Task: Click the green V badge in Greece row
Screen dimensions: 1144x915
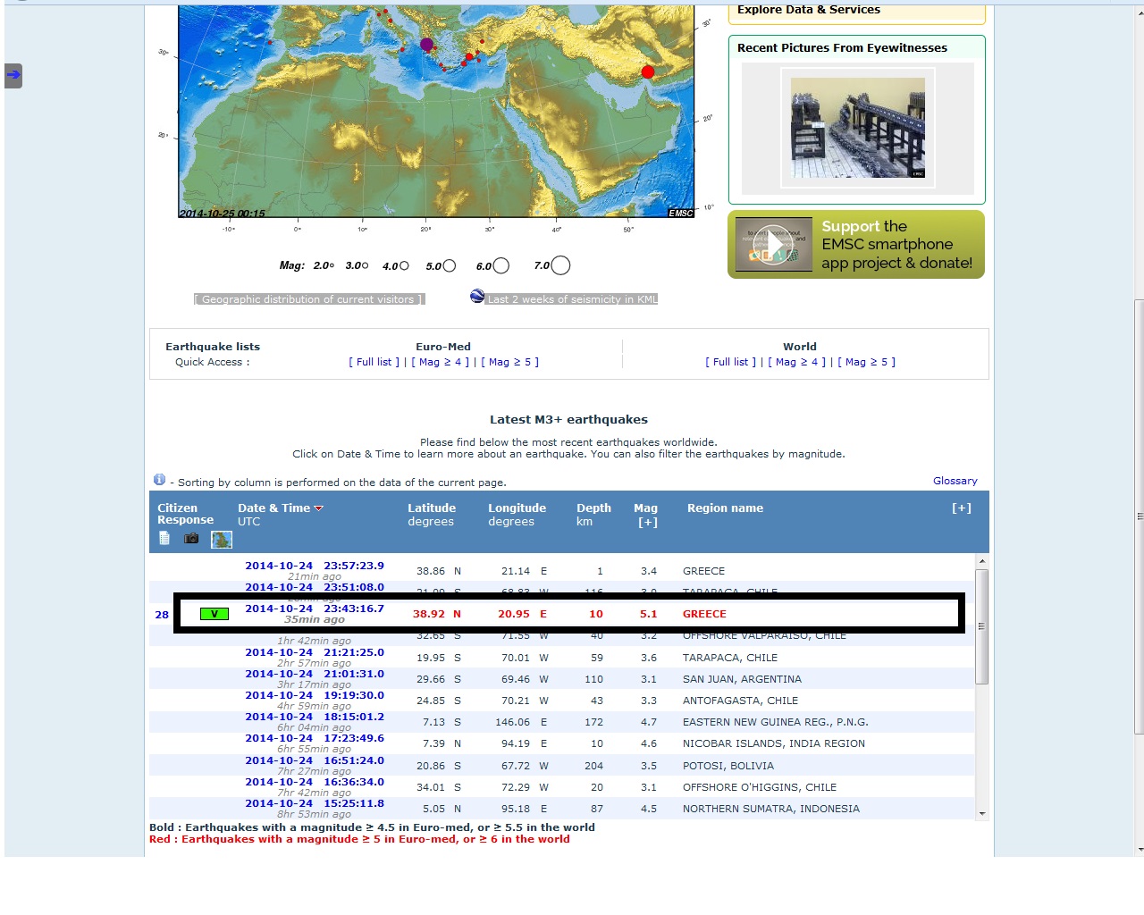Action: 214,614
